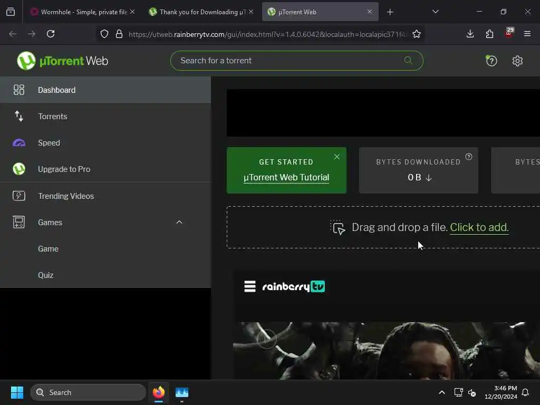This screenshot has width=540, height=405.
Task: Click the extension with 29 badge
Action: [509, 33]
